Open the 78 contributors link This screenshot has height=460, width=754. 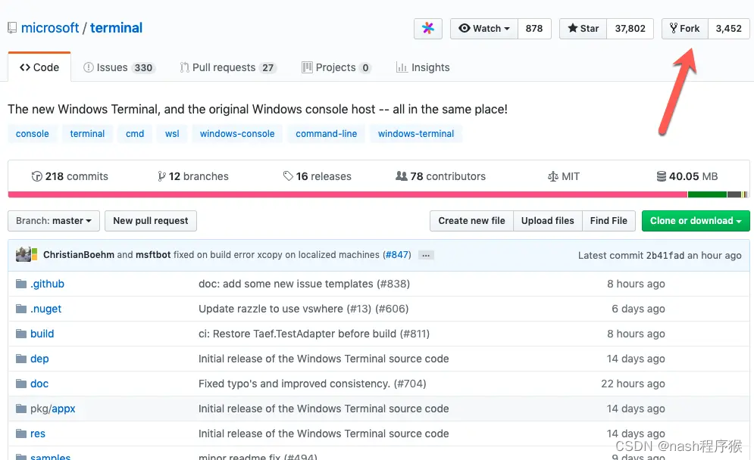click(440, 176)
